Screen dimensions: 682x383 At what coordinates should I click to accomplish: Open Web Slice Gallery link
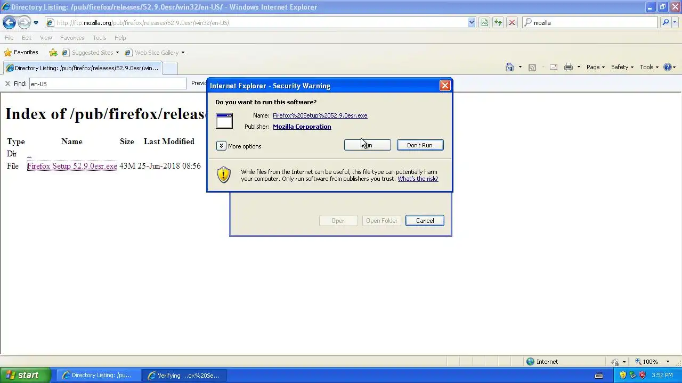(155, 53)
